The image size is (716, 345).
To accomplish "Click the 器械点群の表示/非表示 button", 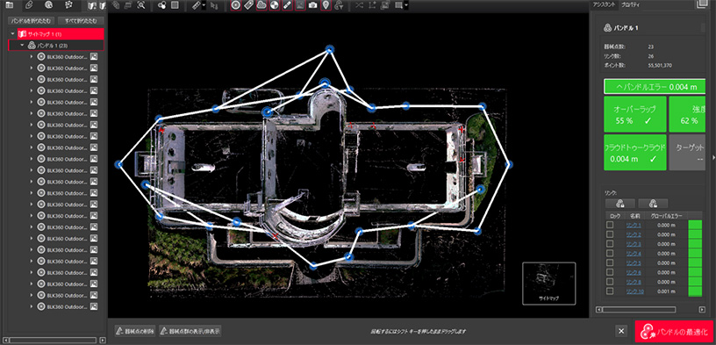I will pyautogui.click(x=190, y=331).
